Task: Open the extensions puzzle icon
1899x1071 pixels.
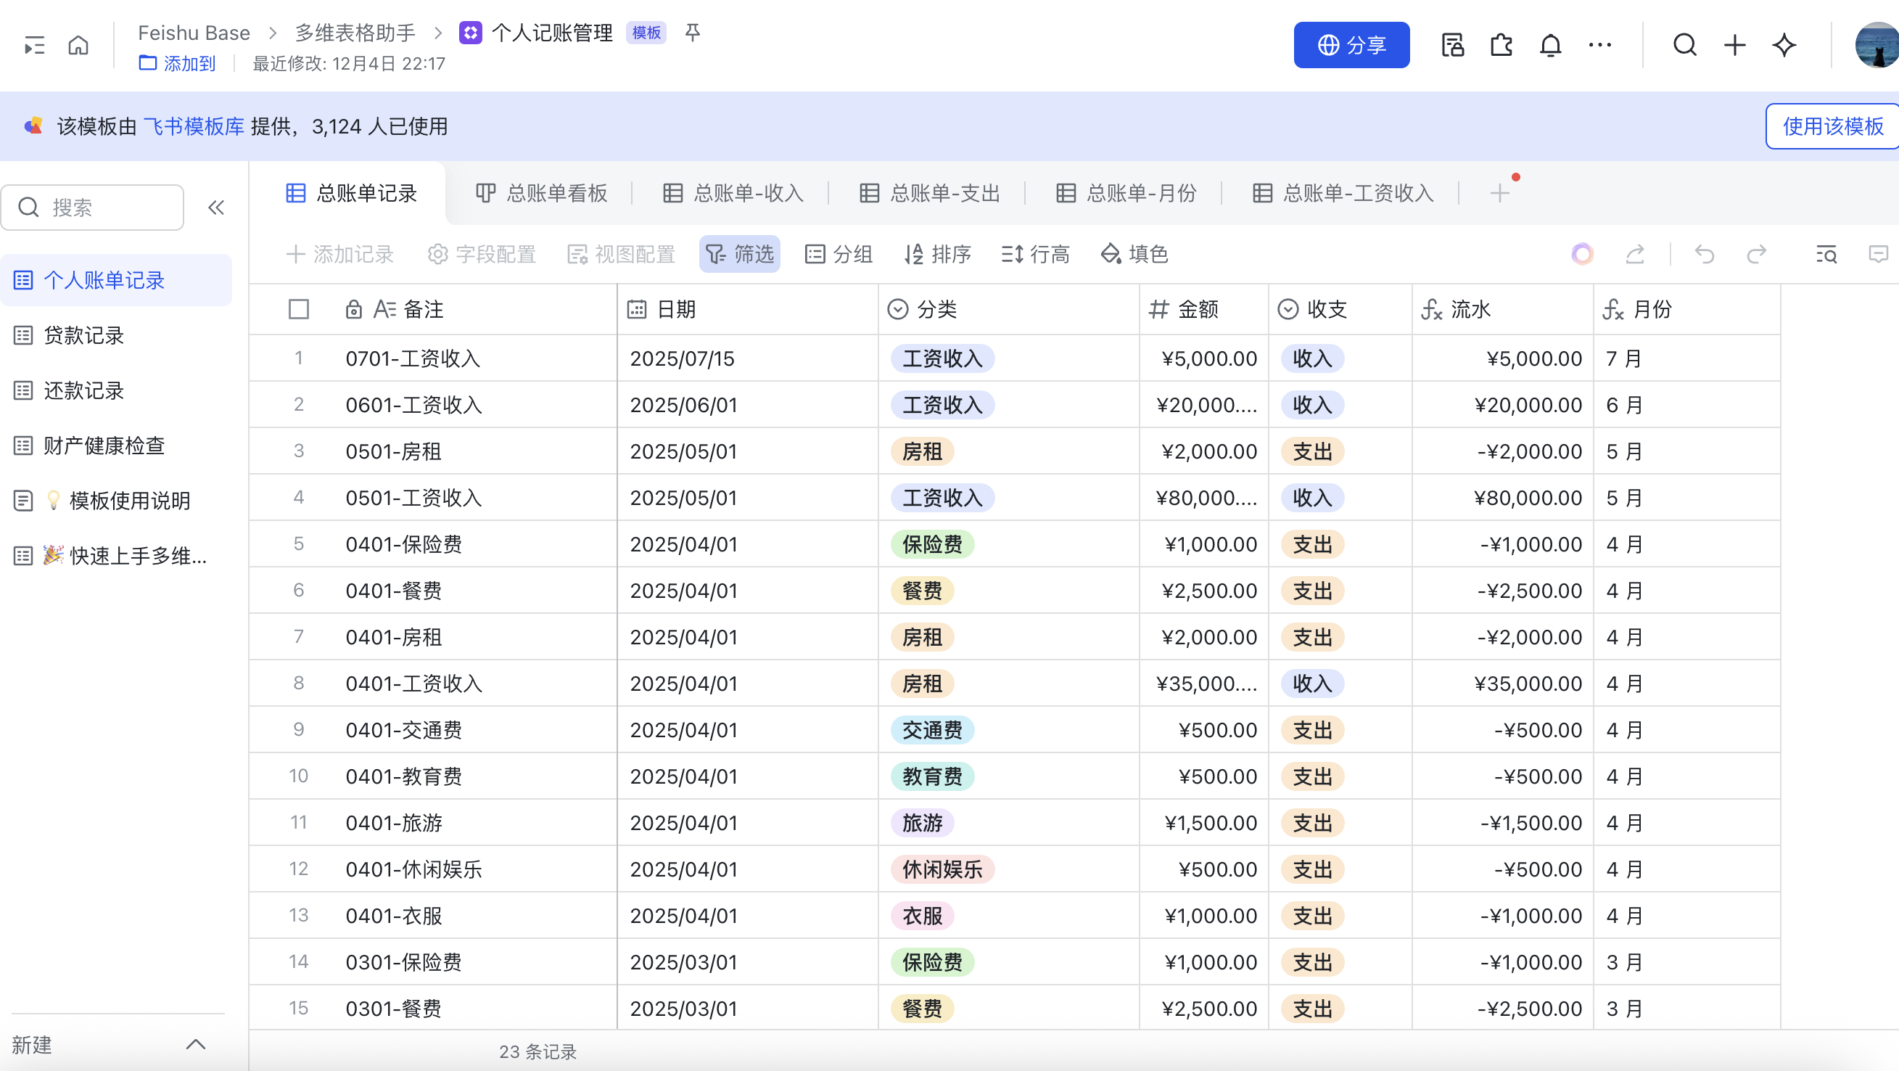Action: click(1501, 46)
